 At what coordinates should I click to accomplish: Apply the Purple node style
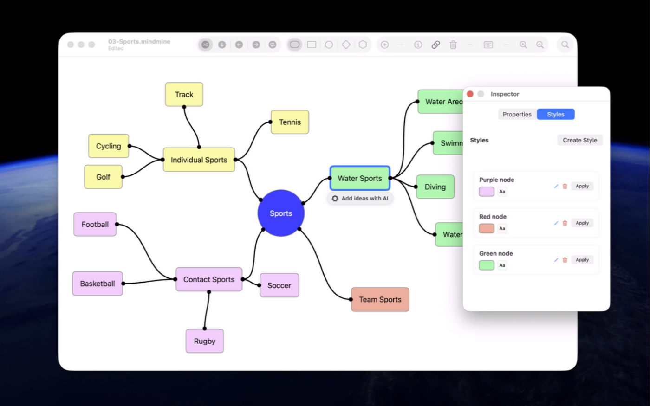[x=582, y=186]
